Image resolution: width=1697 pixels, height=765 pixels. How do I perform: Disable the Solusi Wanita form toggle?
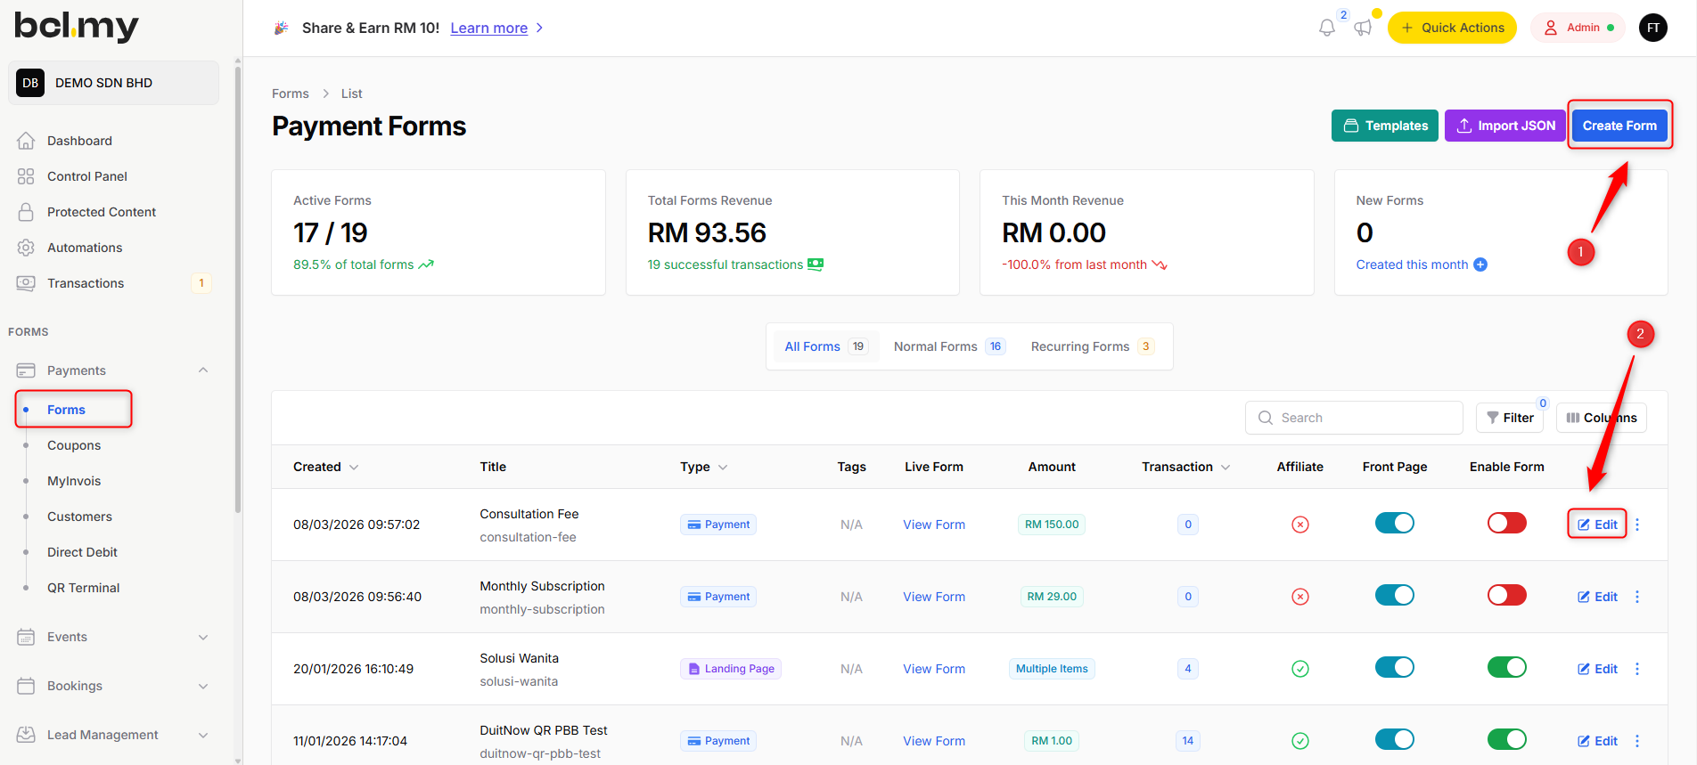(x=1506, y=667)
